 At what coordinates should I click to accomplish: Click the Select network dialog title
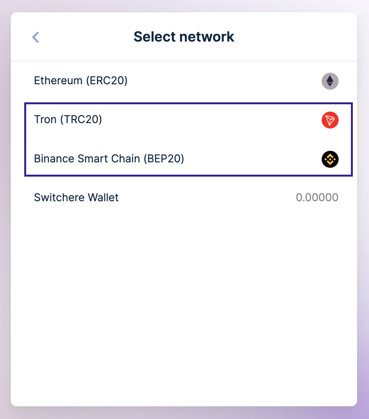184,37
